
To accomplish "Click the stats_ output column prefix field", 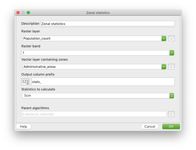I will 103,82.
